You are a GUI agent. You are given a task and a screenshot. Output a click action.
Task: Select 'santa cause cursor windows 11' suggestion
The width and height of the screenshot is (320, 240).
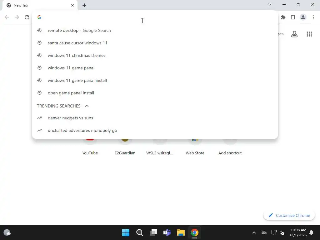click(x=155, y=43)
